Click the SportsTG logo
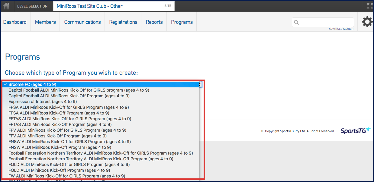374x182 pixels. click(355, 131)
